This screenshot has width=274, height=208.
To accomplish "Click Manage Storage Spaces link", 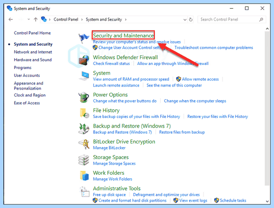I will point(114,163).
